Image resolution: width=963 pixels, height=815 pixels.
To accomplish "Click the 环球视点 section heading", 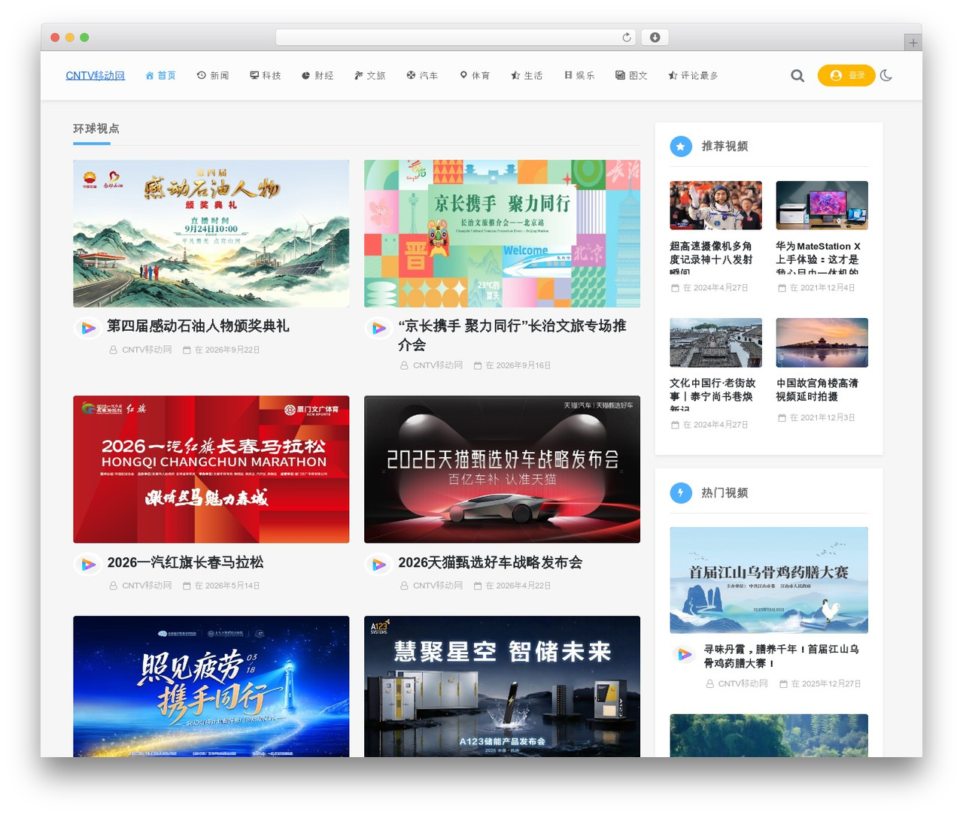I will click(96, 129).
